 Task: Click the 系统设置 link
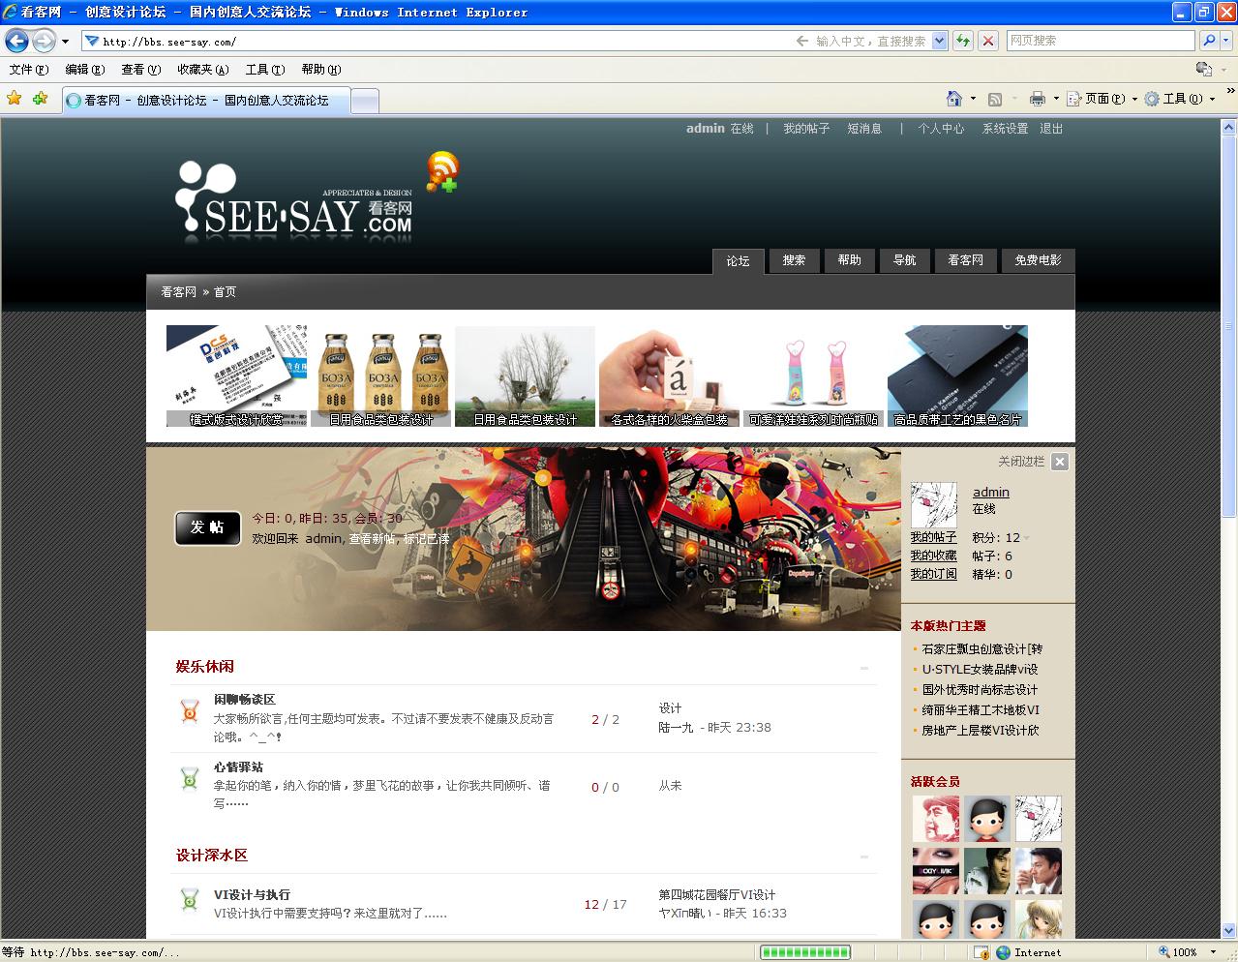pos(1005,128)
